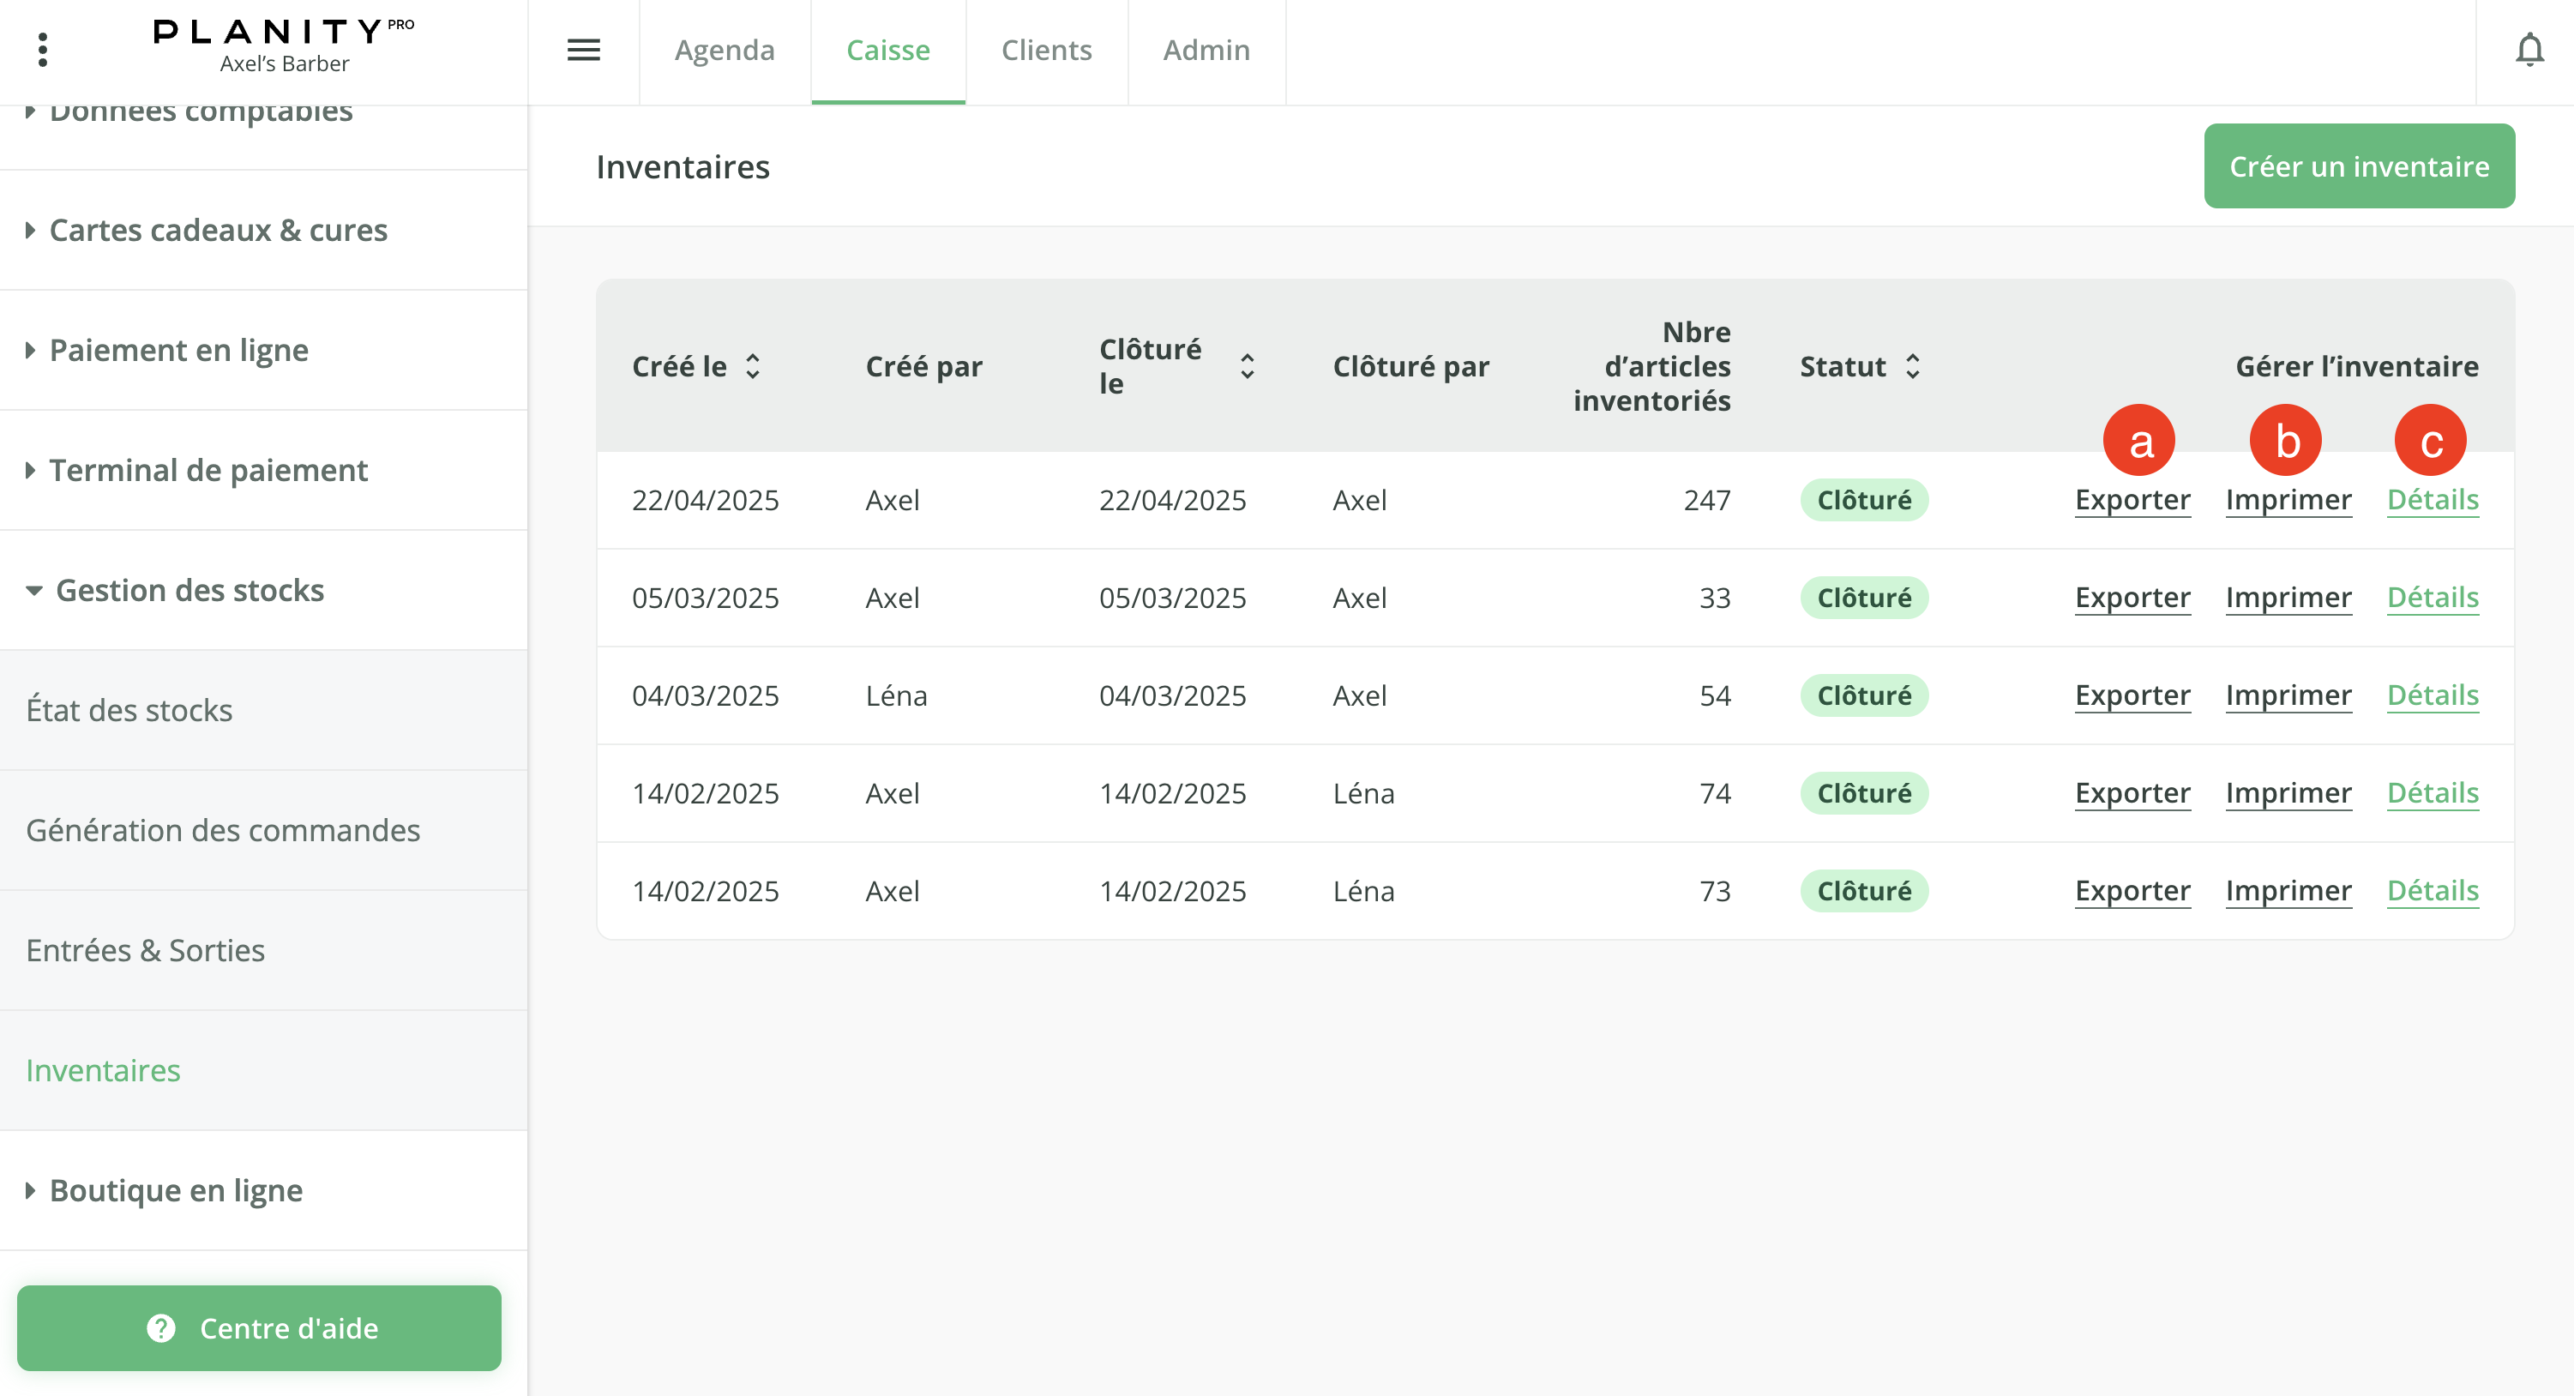Click the hamburger menu icon
Screen dimensions: 2574x1396
pos(584,50)
